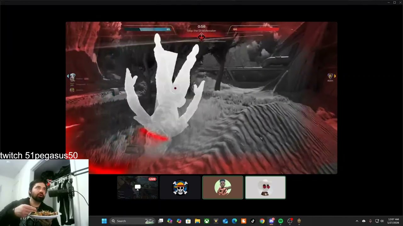The width and height of the screenshot is (403, 226).
Task: Click the red objective diamond marker
Action: (201, 37)
